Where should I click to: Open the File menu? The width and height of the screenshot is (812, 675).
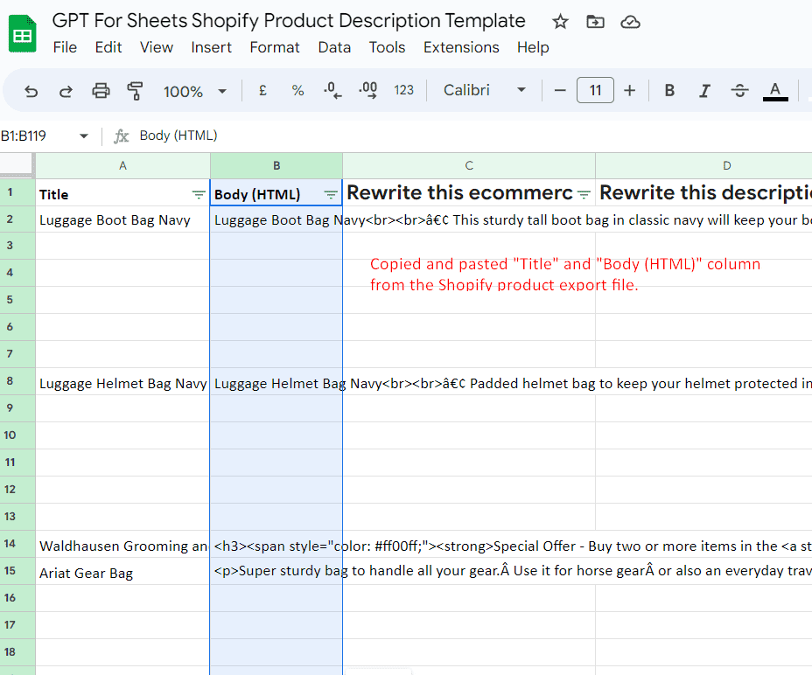tap(65, 47)
